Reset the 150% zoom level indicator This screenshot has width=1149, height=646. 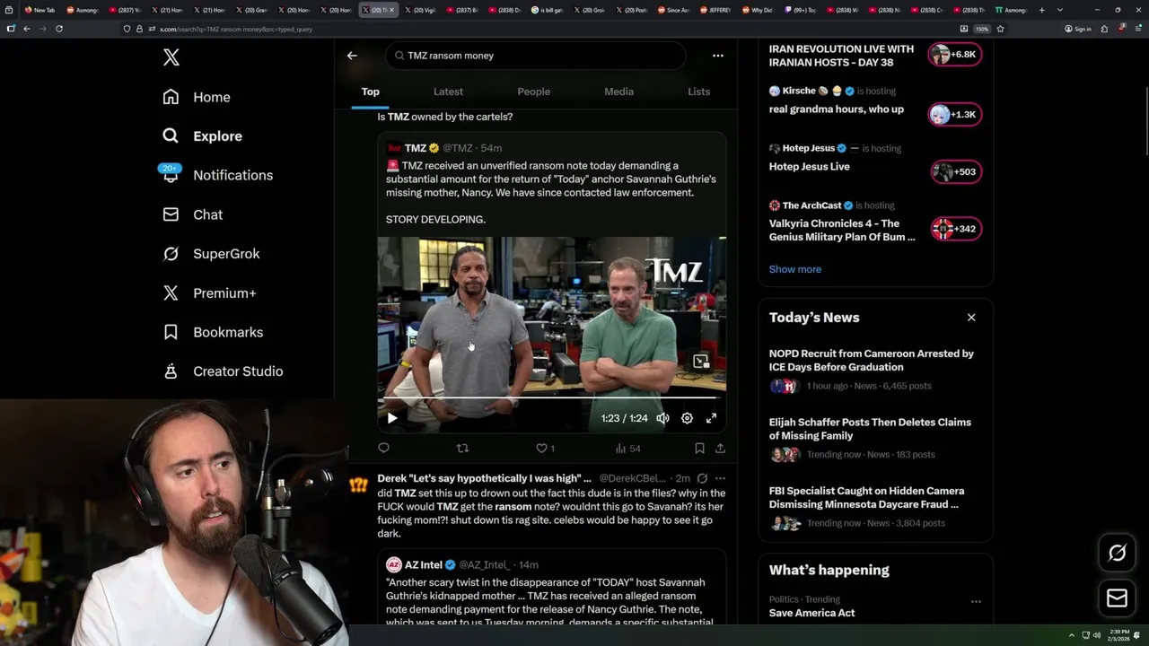pyautogui.click(x=982, y=29)
